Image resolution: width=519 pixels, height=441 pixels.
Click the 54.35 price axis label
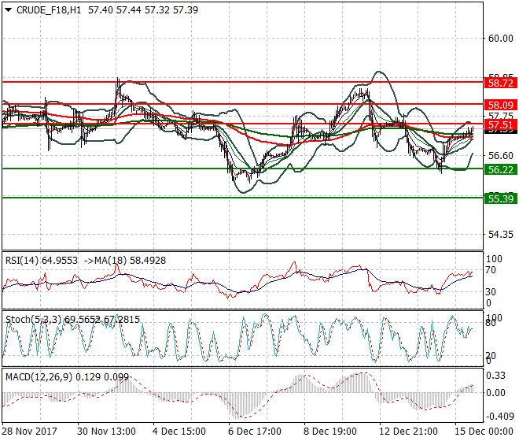[x=500, y=235]
